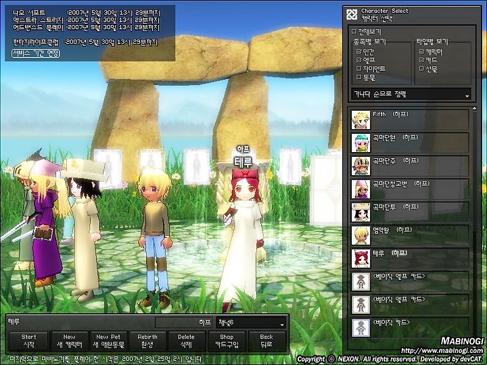This screenshot has height=365, width=487.
Task: Click the New Pet 새 애완동물 button
Action: coord(108,341)
